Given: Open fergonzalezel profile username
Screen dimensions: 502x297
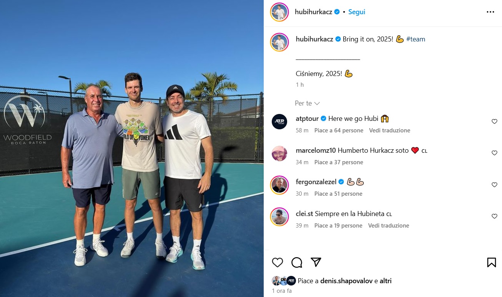Looking at the screenshot, I should (316, 182).
